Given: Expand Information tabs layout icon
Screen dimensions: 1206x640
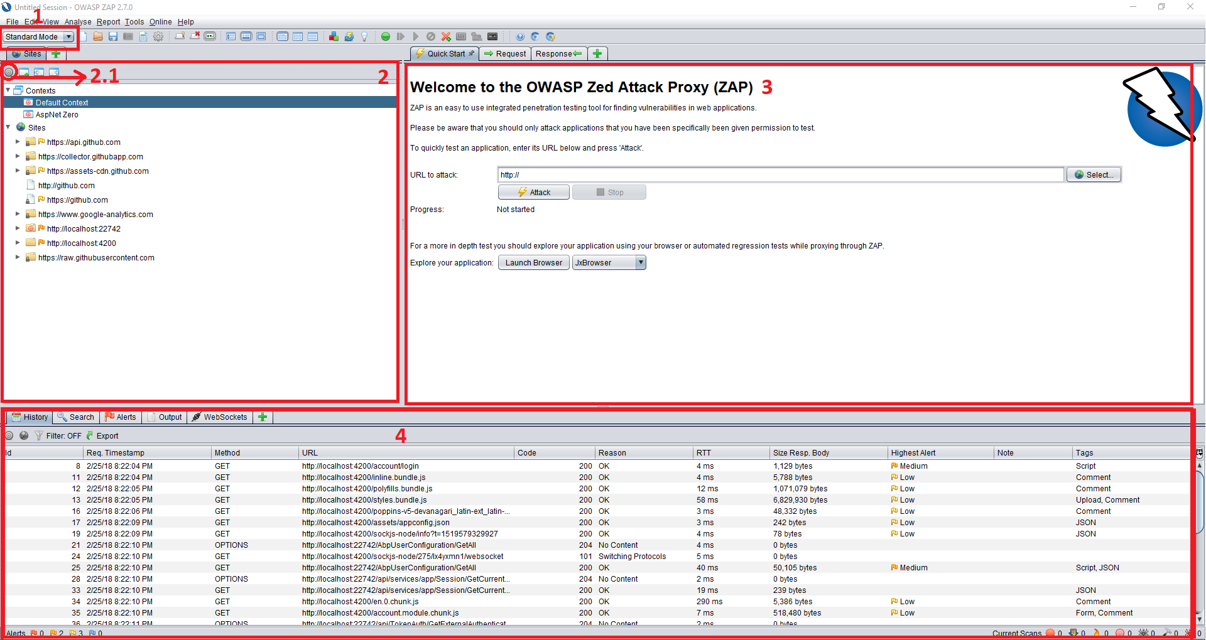Looking at the screenshot, I should coord(246,36).
